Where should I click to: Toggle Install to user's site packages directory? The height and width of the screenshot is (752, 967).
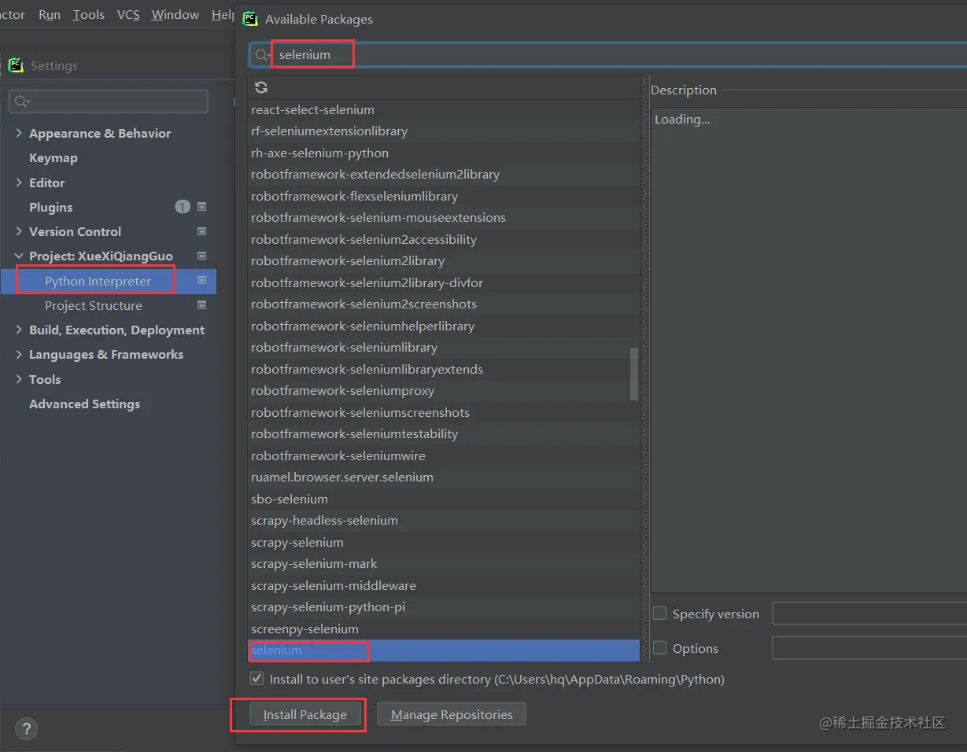coord(257,678)
